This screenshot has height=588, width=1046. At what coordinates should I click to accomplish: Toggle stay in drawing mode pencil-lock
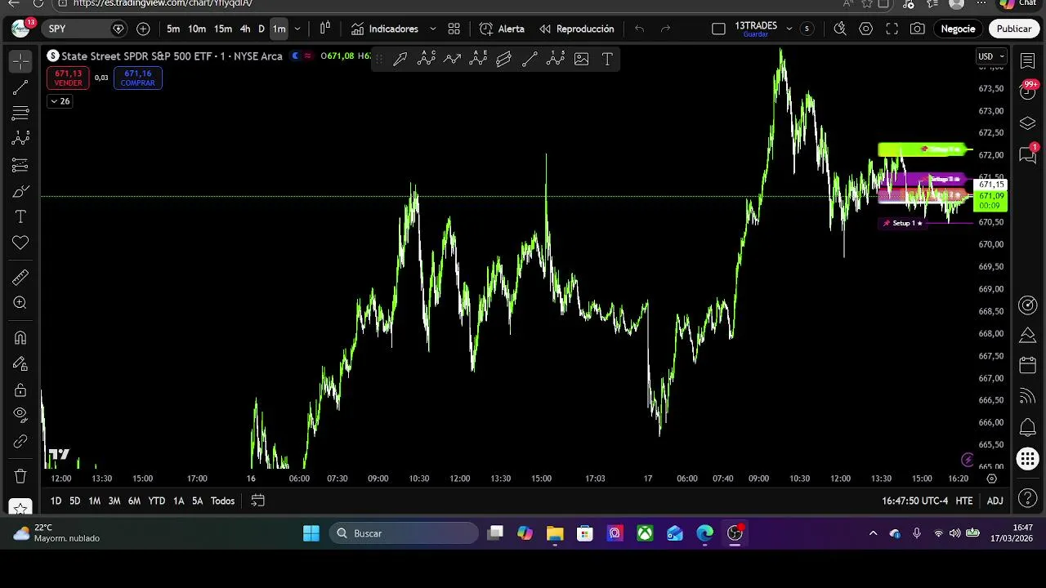[20, 363]
